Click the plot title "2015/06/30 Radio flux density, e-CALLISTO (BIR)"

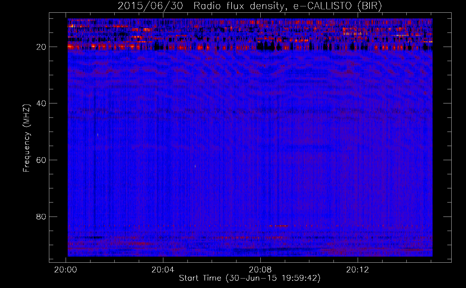point(250,6)
